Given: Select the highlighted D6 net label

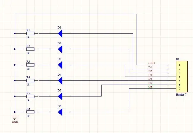Looking at the screenshot, I should pyautogui.click(x=151, y=87).
